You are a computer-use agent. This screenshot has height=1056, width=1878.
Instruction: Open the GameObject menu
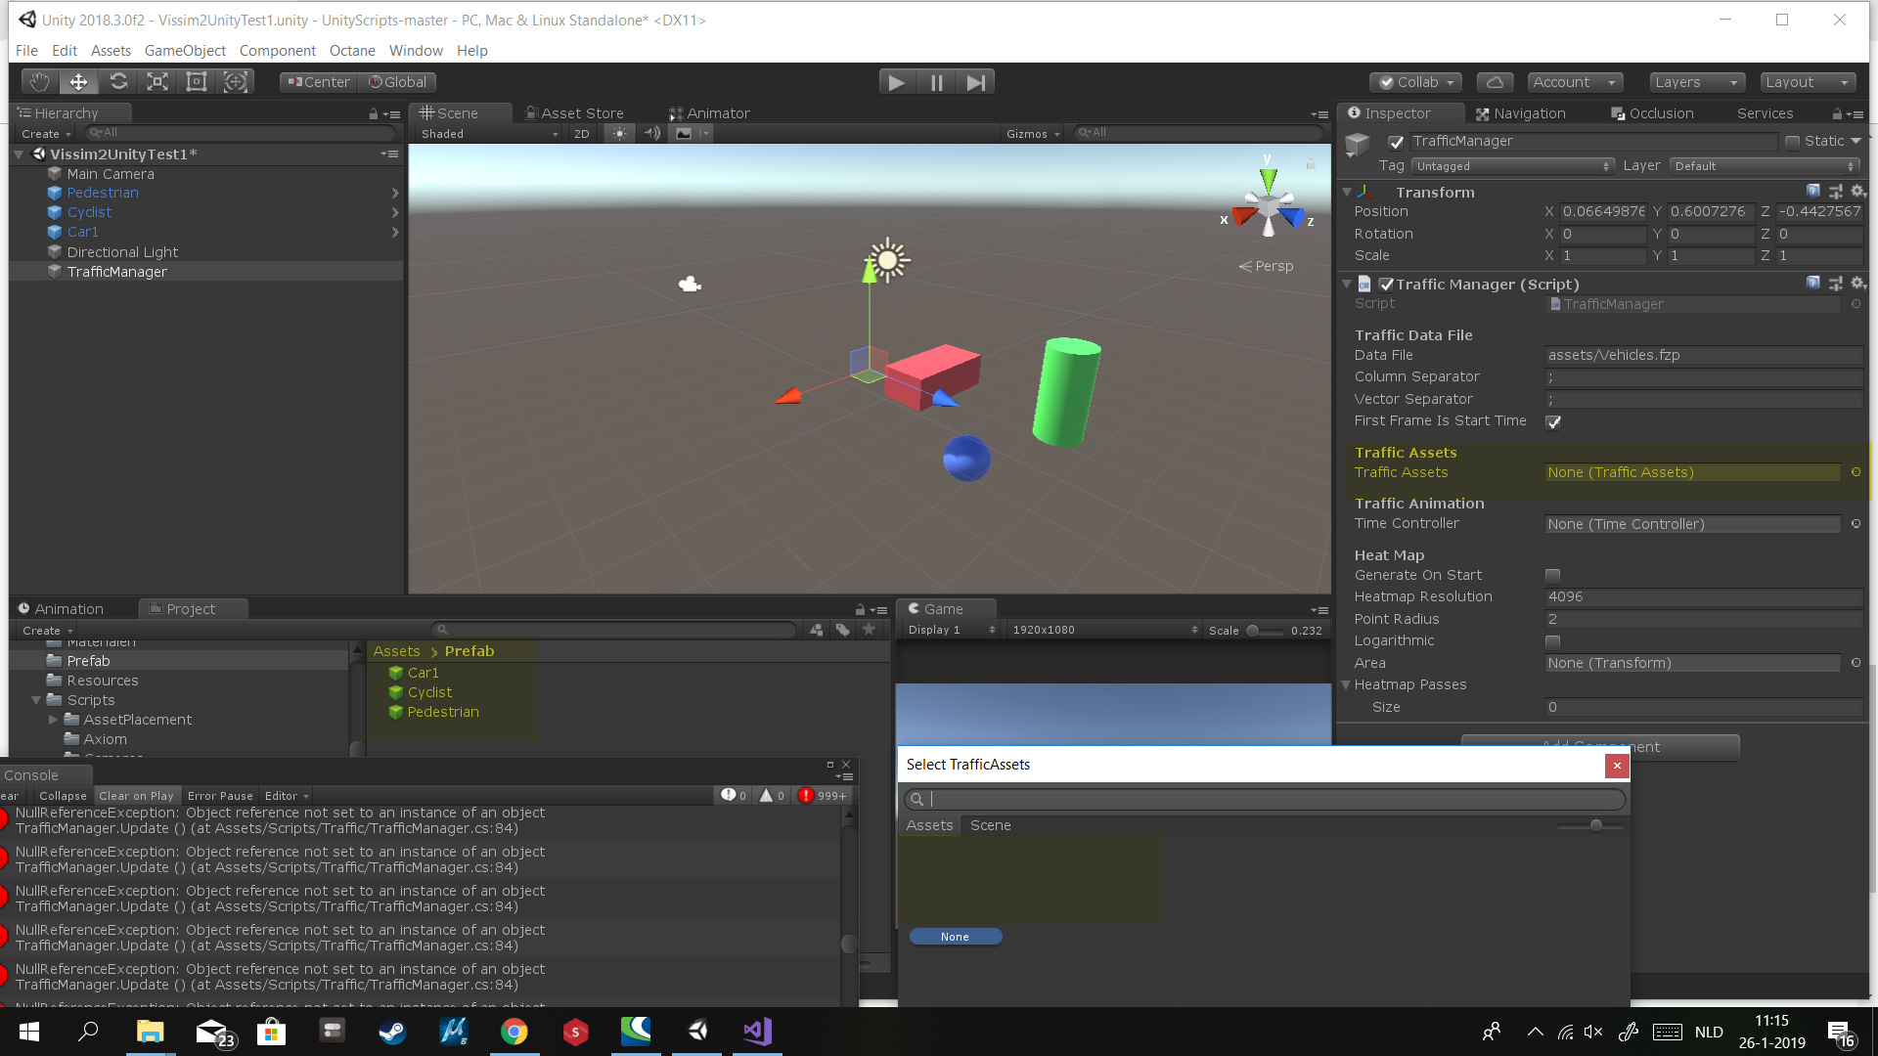click(x=185, y=51)
